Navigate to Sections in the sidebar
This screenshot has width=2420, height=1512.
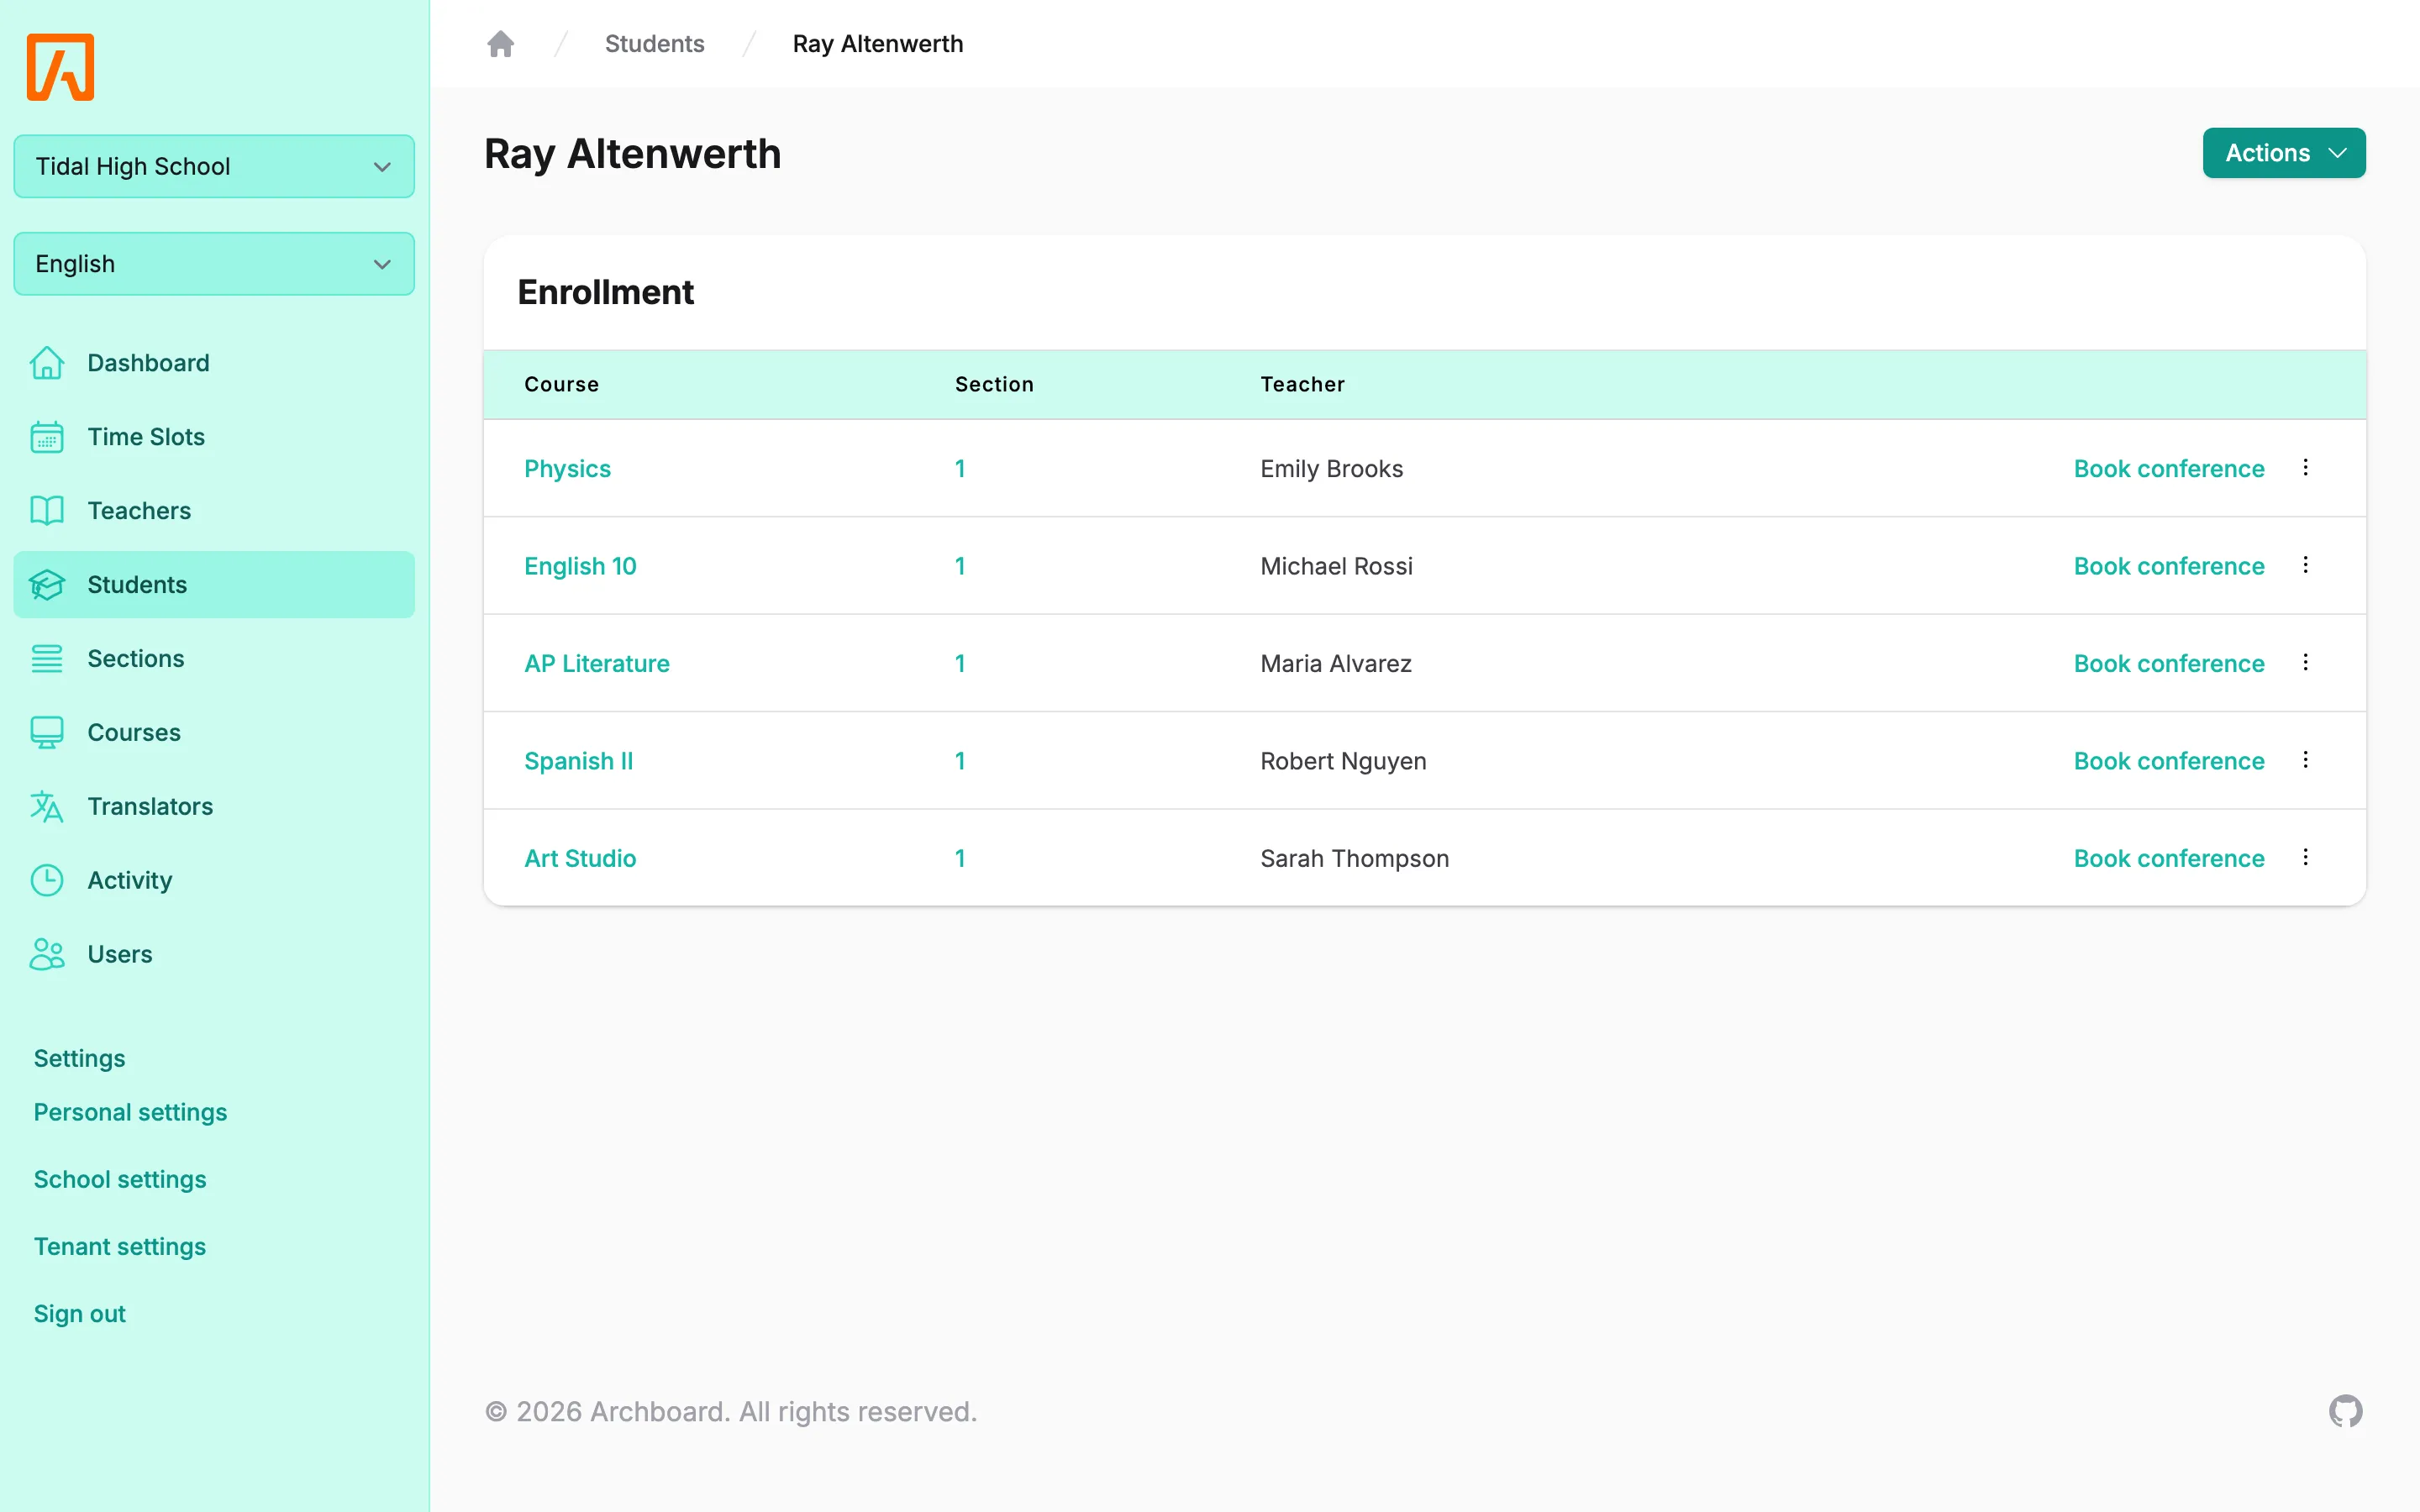tap(214, 659)
